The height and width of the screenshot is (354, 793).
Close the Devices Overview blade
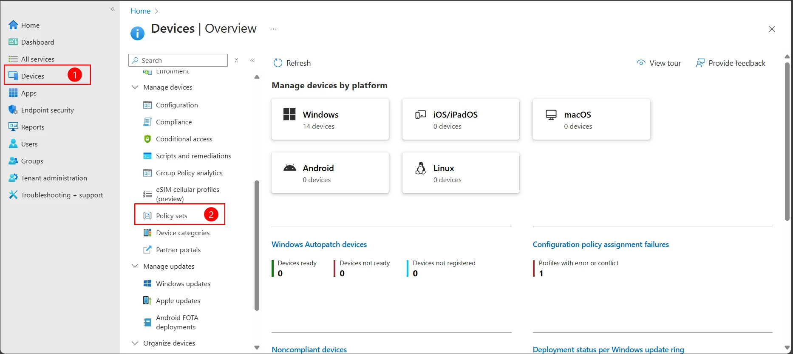coord(772,29)
